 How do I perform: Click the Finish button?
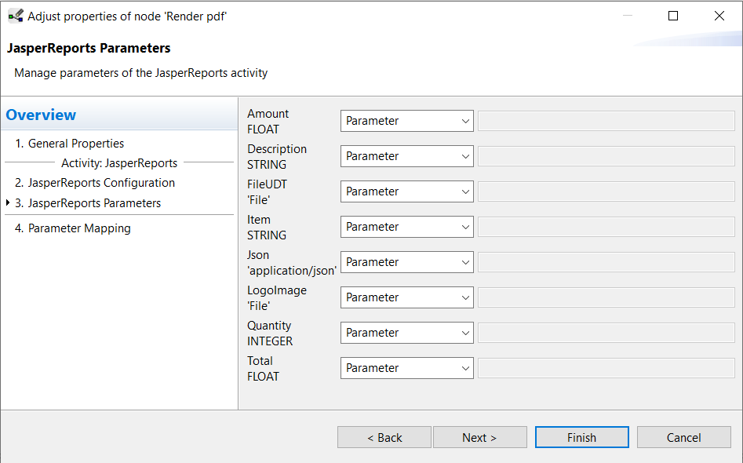582,437
